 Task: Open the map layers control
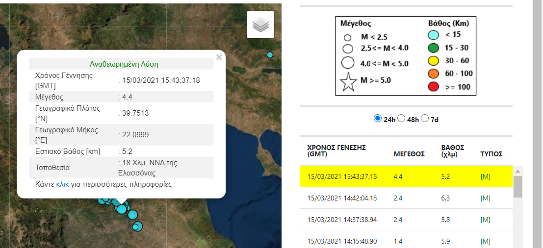pyautogui.click(x=260, y=25)
